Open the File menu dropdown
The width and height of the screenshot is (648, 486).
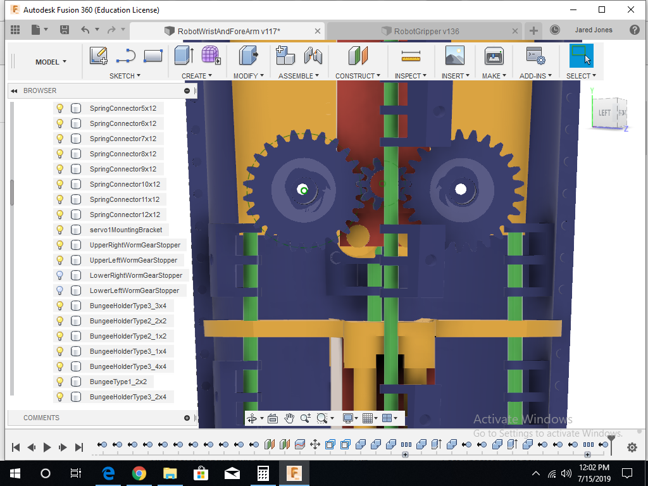click(x=40, y=30)
